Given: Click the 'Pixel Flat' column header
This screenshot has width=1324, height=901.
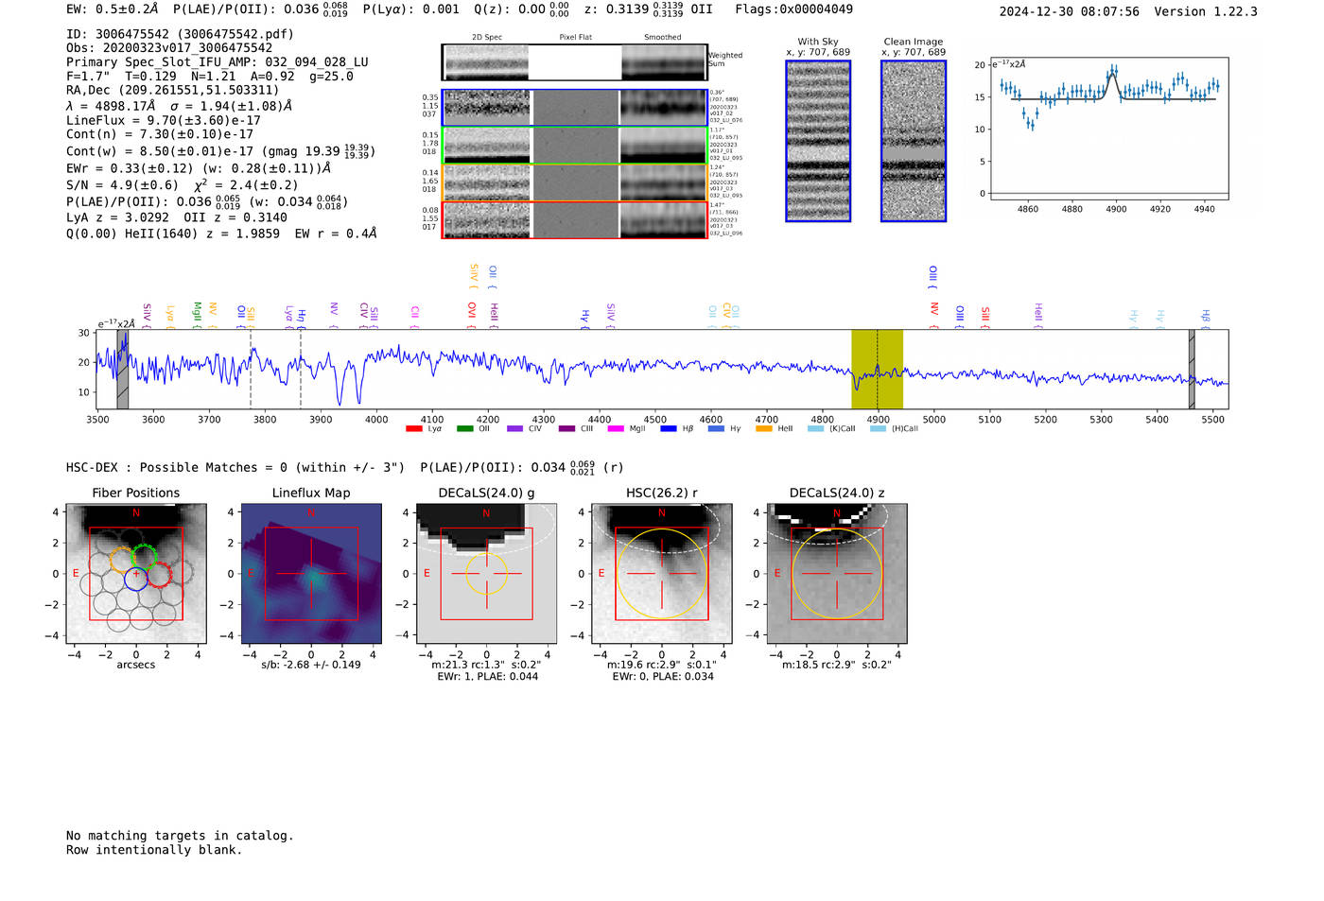Looking at the screenshot, I should pyautogui.click(x=575, y=38).
